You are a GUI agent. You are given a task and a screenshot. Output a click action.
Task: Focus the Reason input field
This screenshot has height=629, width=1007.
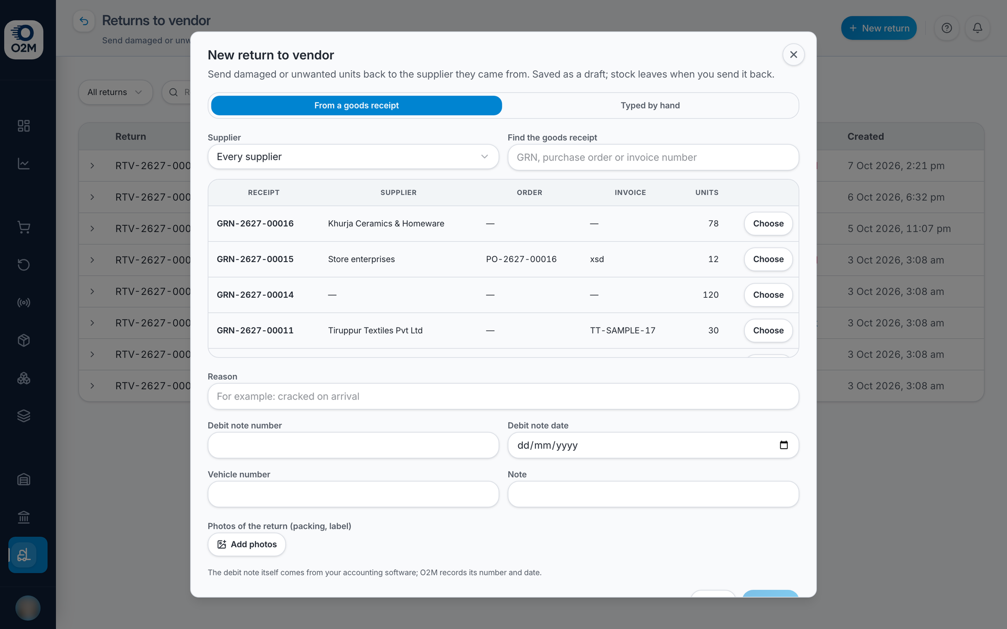(504, 396)
